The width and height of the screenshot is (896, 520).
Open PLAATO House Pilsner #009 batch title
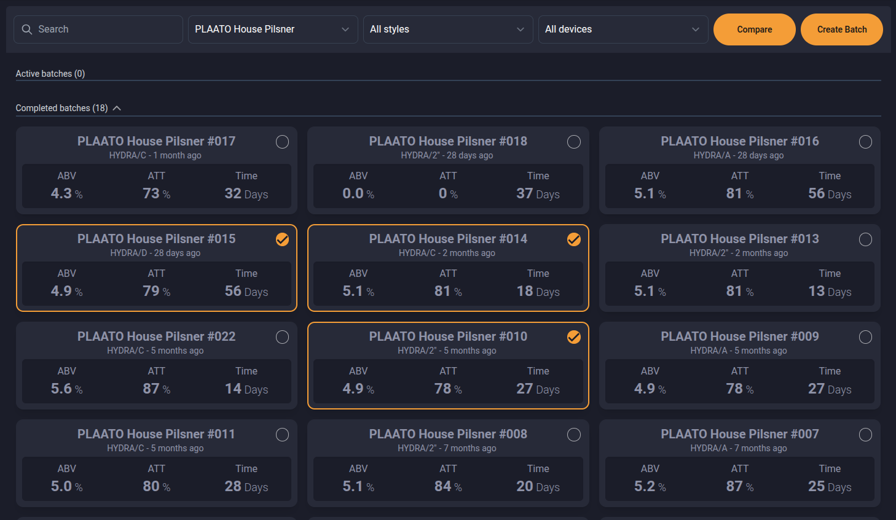tap(739, 336)
